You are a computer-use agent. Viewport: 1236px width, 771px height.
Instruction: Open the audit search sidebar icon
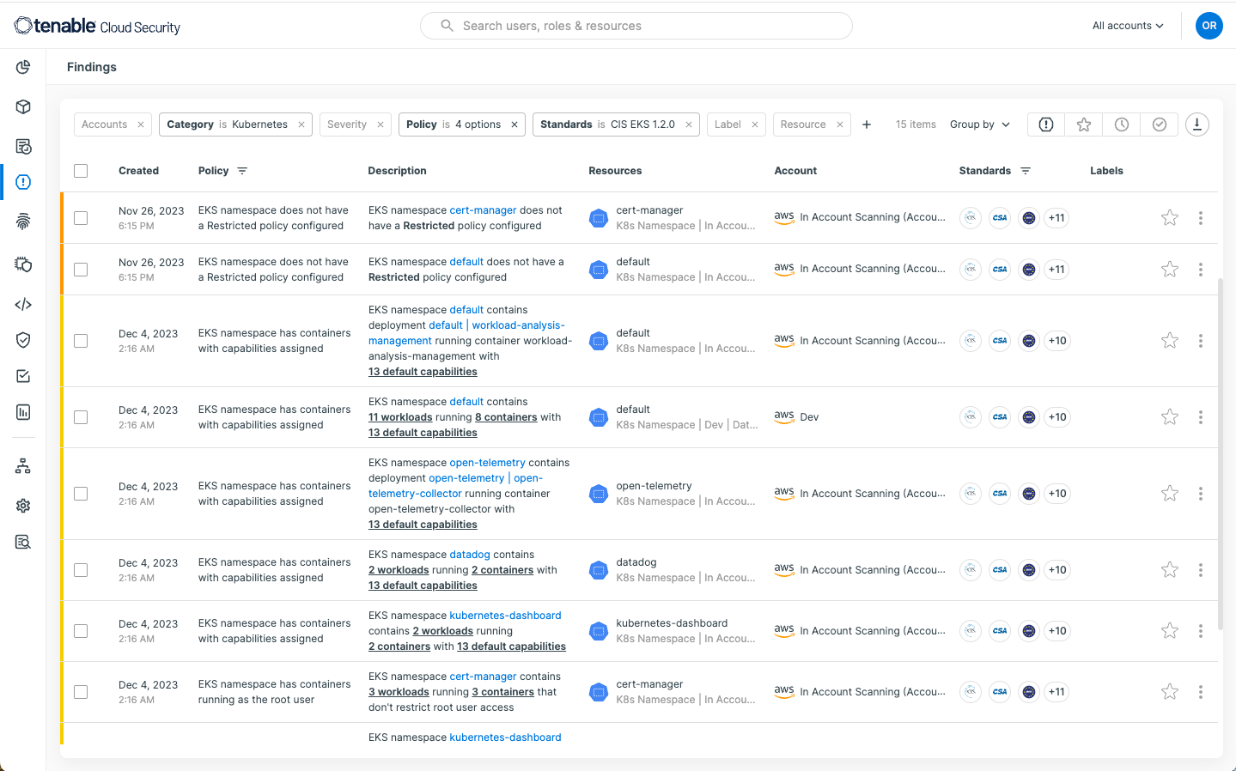23,542
